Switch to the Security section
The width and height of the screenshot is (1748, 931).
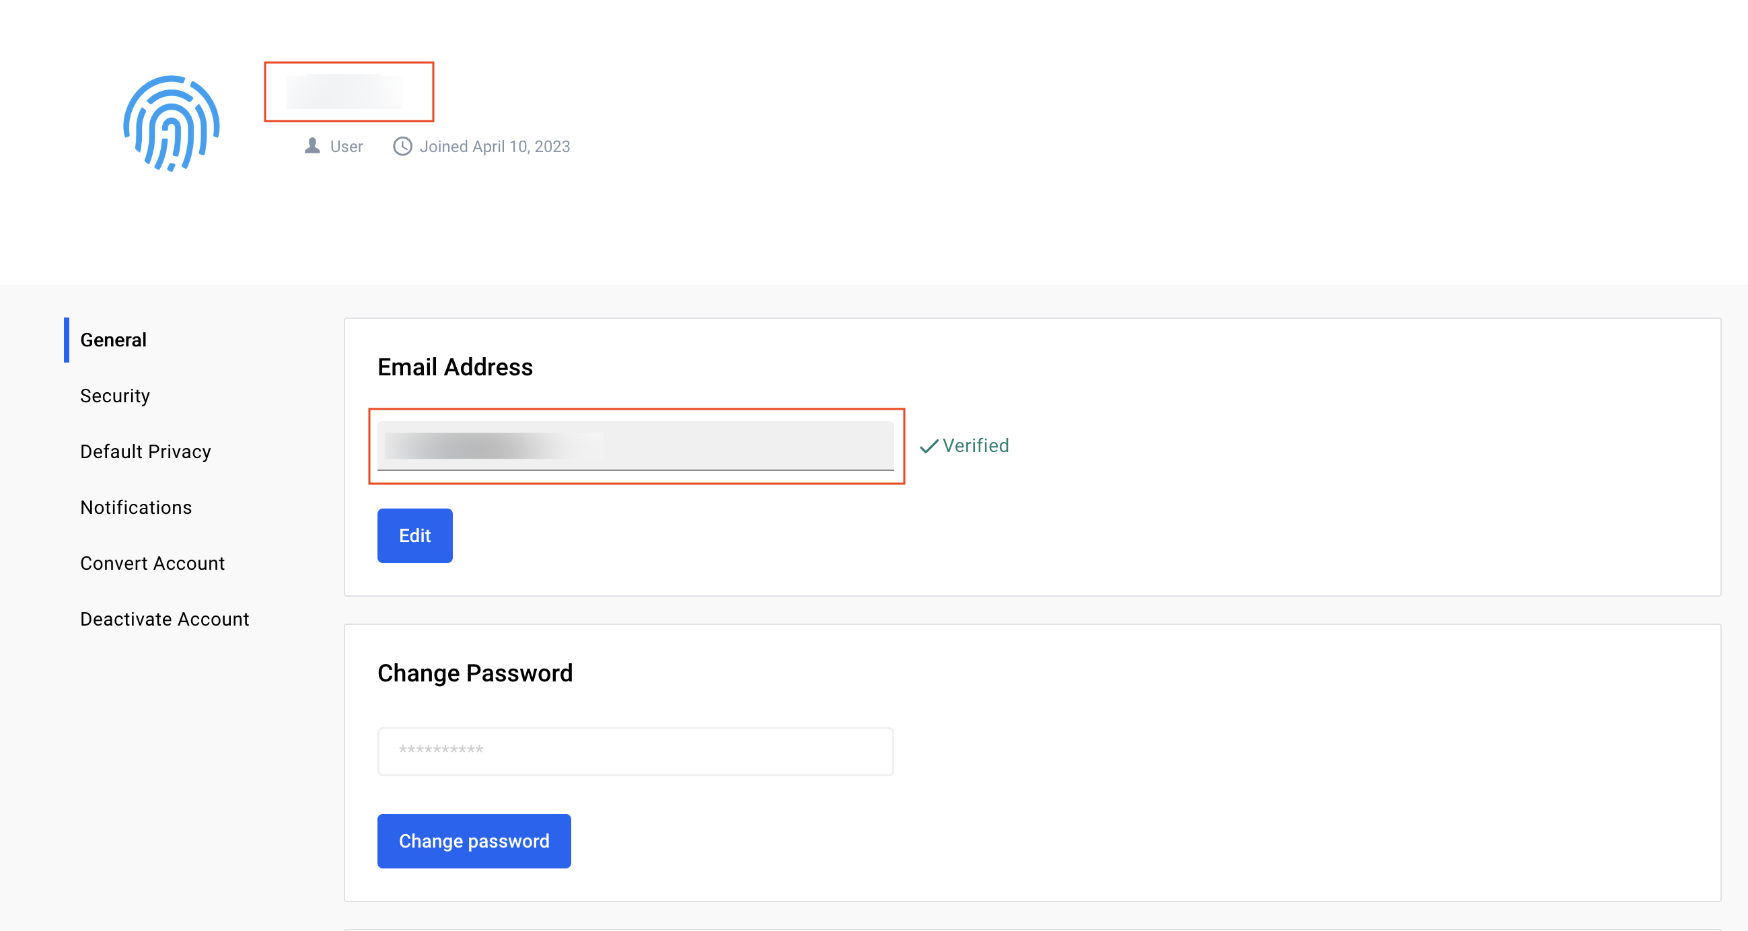pyautogui.click(x=114, y=396)
